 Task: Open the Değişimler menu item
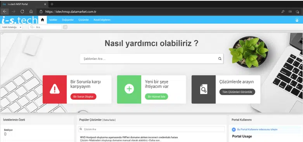pos(68,20)
